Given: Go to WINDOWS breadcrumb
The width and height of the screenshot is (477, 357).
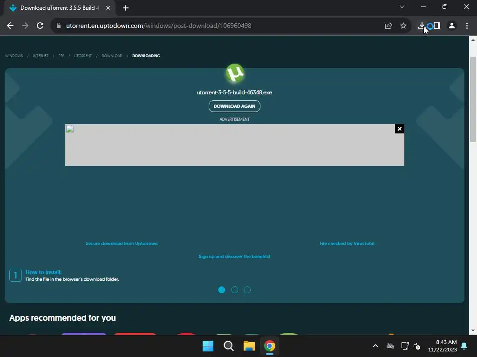Looking at the screenshot, I should tap(14, 56).
